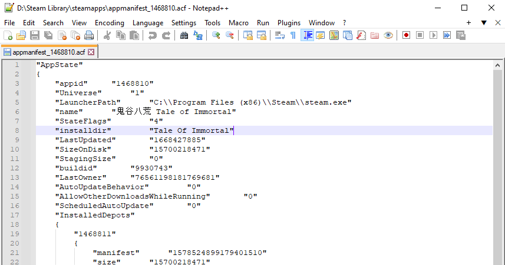
Task: Open the document list dropdown arrow
Action: [x=484, y=22]
